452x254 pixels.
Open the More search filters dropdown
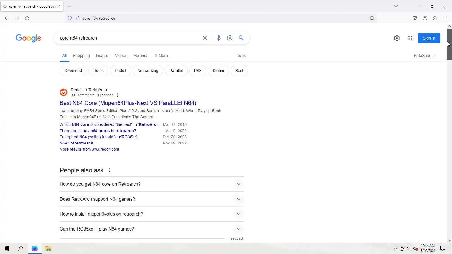(161, 56)
